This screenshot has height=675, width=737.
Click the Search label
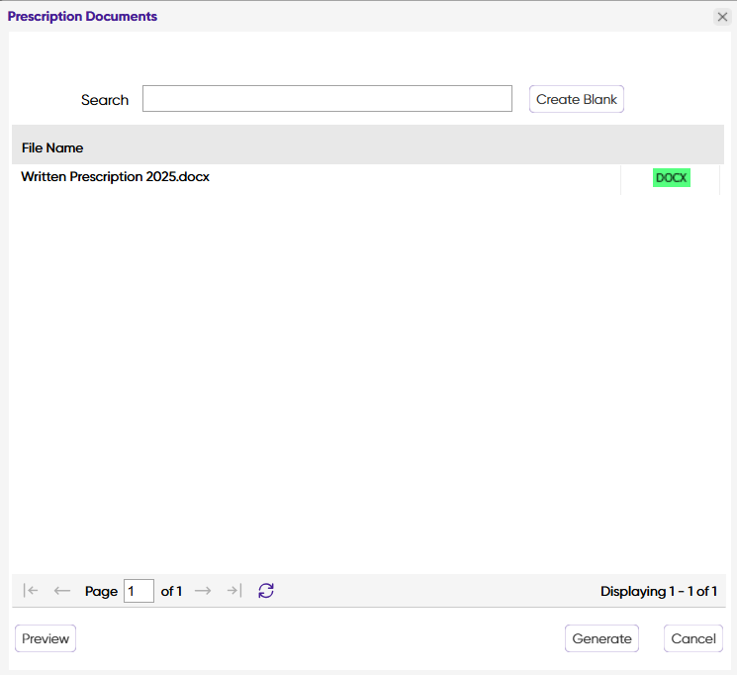[x=104, y=100]
